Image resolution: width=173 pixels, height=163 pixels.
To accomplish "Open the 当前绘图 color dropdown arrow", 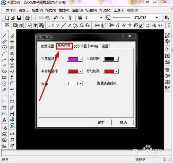I will pyautogui.click(x=117, y=59).
